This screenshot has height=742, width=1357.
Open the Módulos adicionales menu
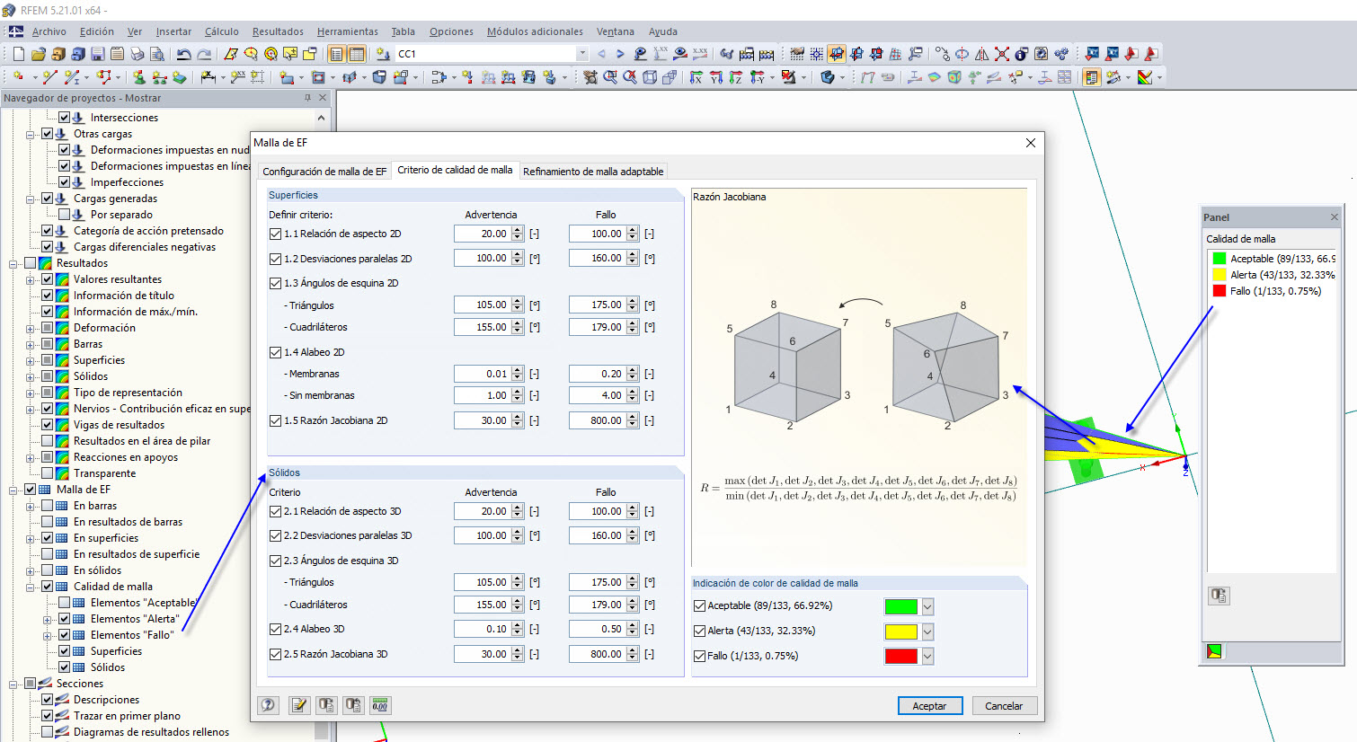pyautogui.click(x=535, y=31)
